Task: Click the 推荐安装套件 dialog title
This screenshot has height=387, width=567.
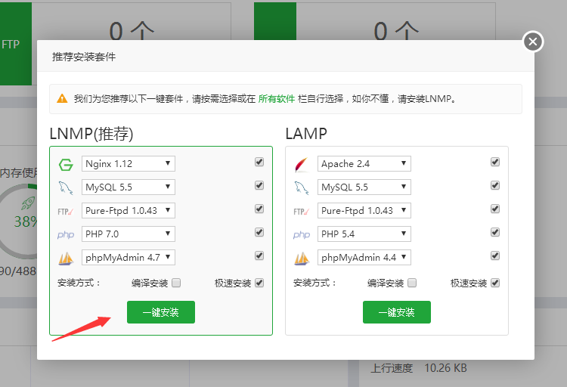Action: (x=84, y=57)
